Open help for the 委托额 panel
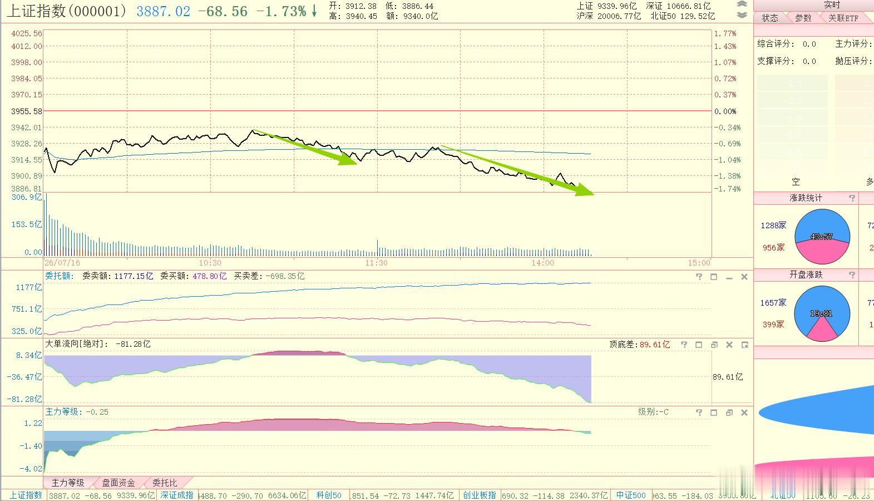 coord(699,277)
